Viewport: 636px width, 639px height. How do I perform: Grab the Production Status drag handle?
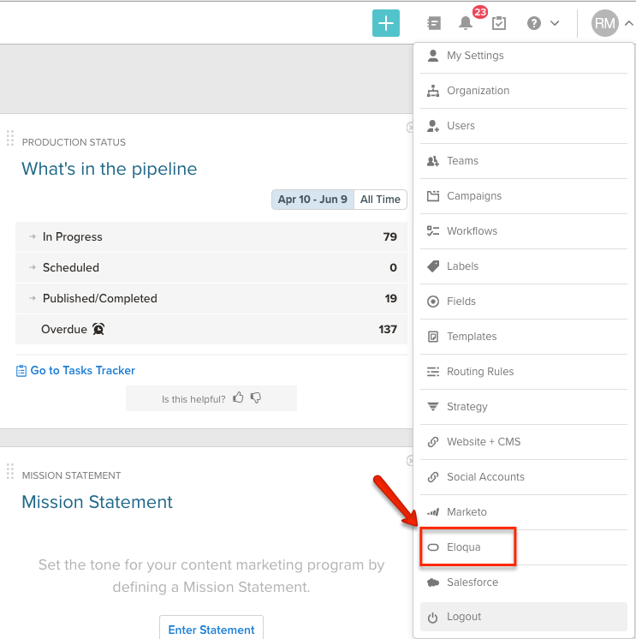10,138
